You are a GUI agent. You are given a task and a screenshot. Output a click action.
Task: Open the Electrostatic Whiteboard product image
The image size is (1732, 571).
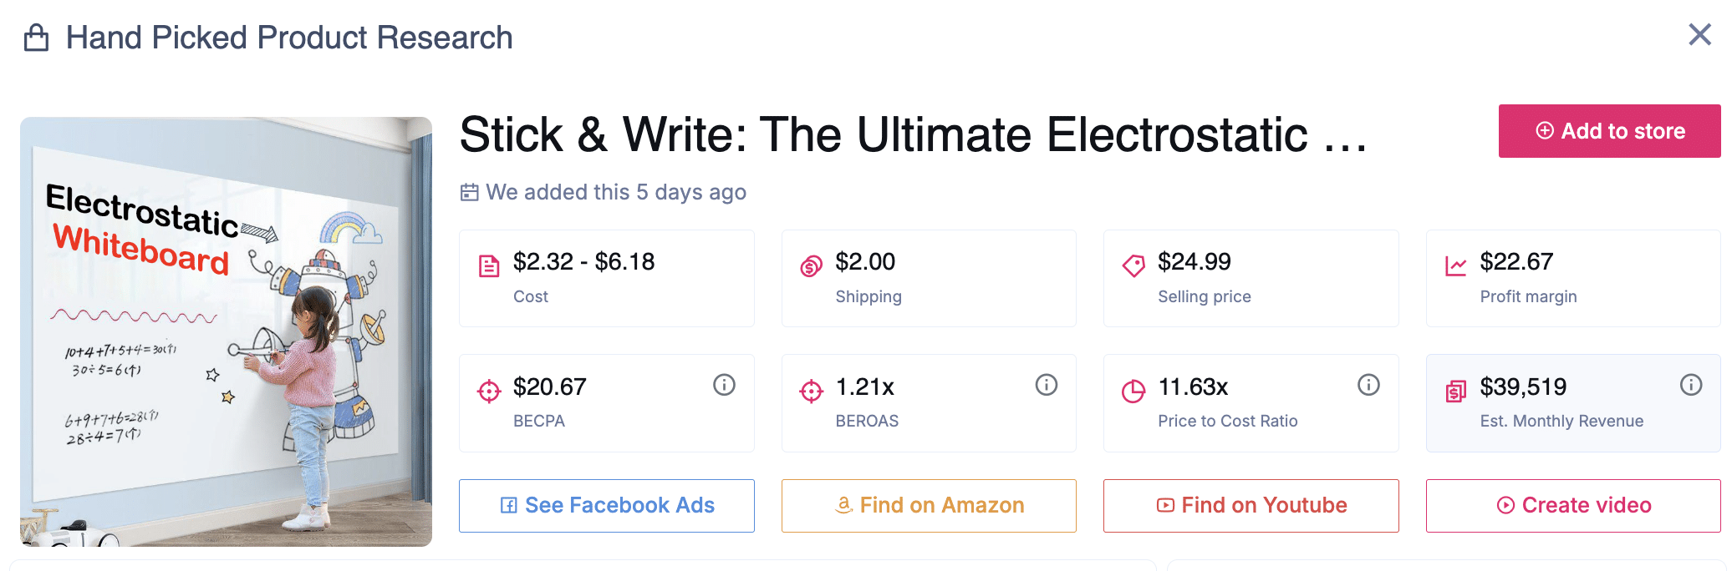point(226,331)
